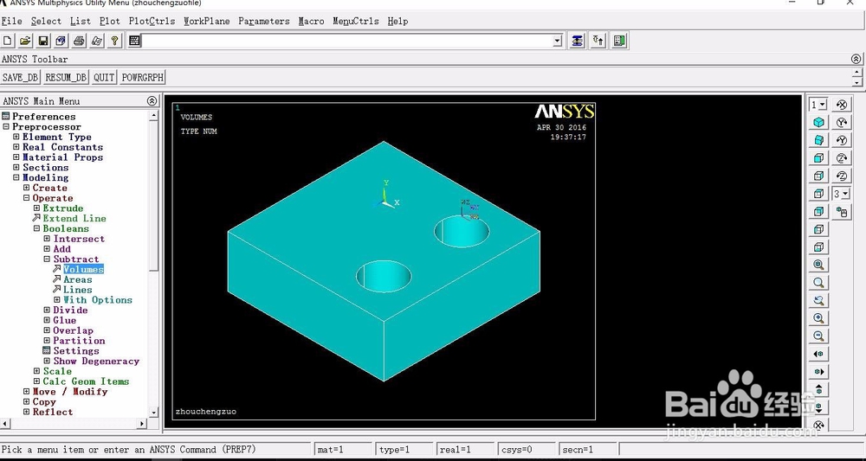Open the MenuCtrls menu
This screenshot has height=461, width=866.
pos(356,21)
